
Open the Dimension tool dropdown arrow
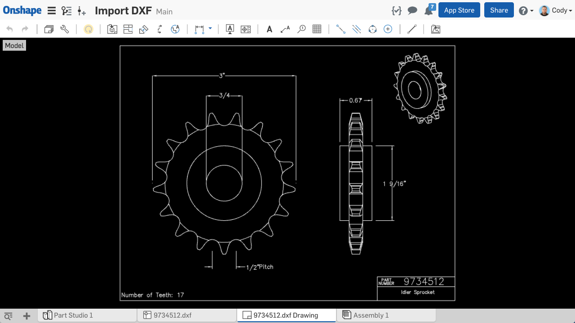[210, 29]
